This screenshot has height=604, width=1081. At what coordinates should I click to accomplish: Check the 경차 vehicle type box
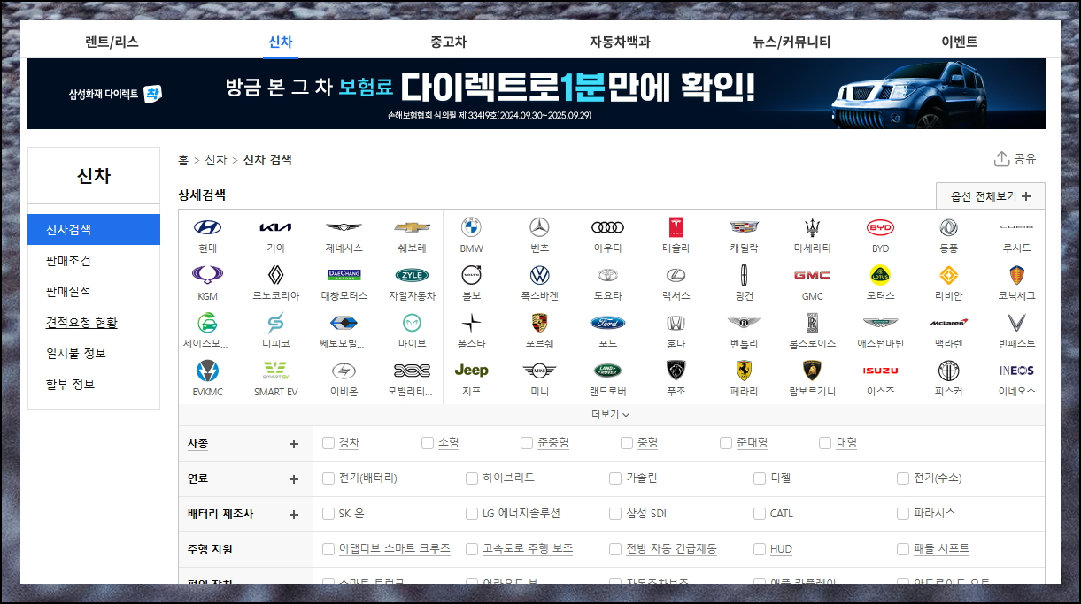point(328,442)
